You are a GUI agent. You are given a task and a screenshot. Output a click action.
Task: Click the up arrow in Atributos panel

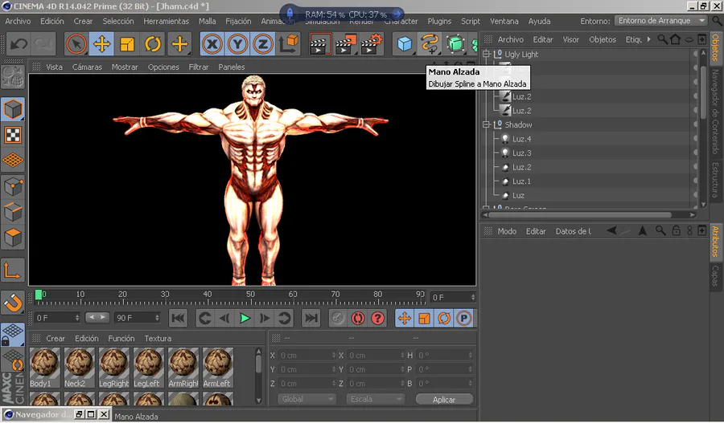(642, 231)
